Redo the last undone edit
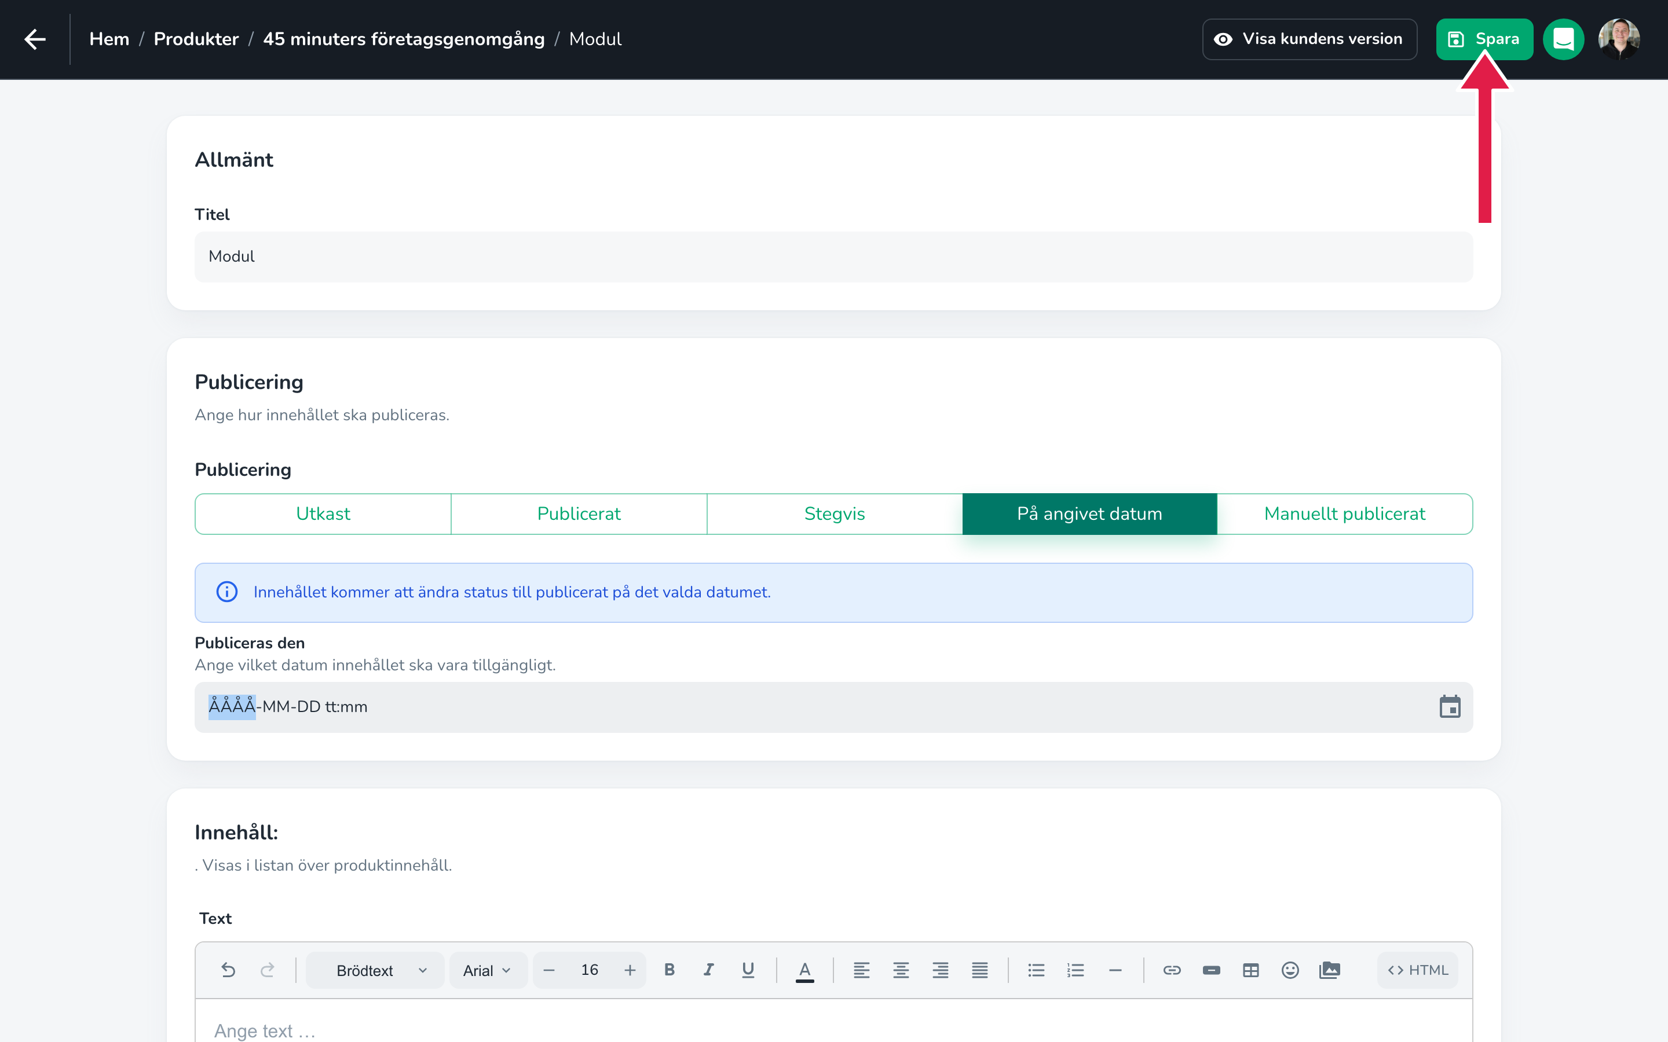The height and width of the screenshot is (1042, 1668). click(268, 970)
